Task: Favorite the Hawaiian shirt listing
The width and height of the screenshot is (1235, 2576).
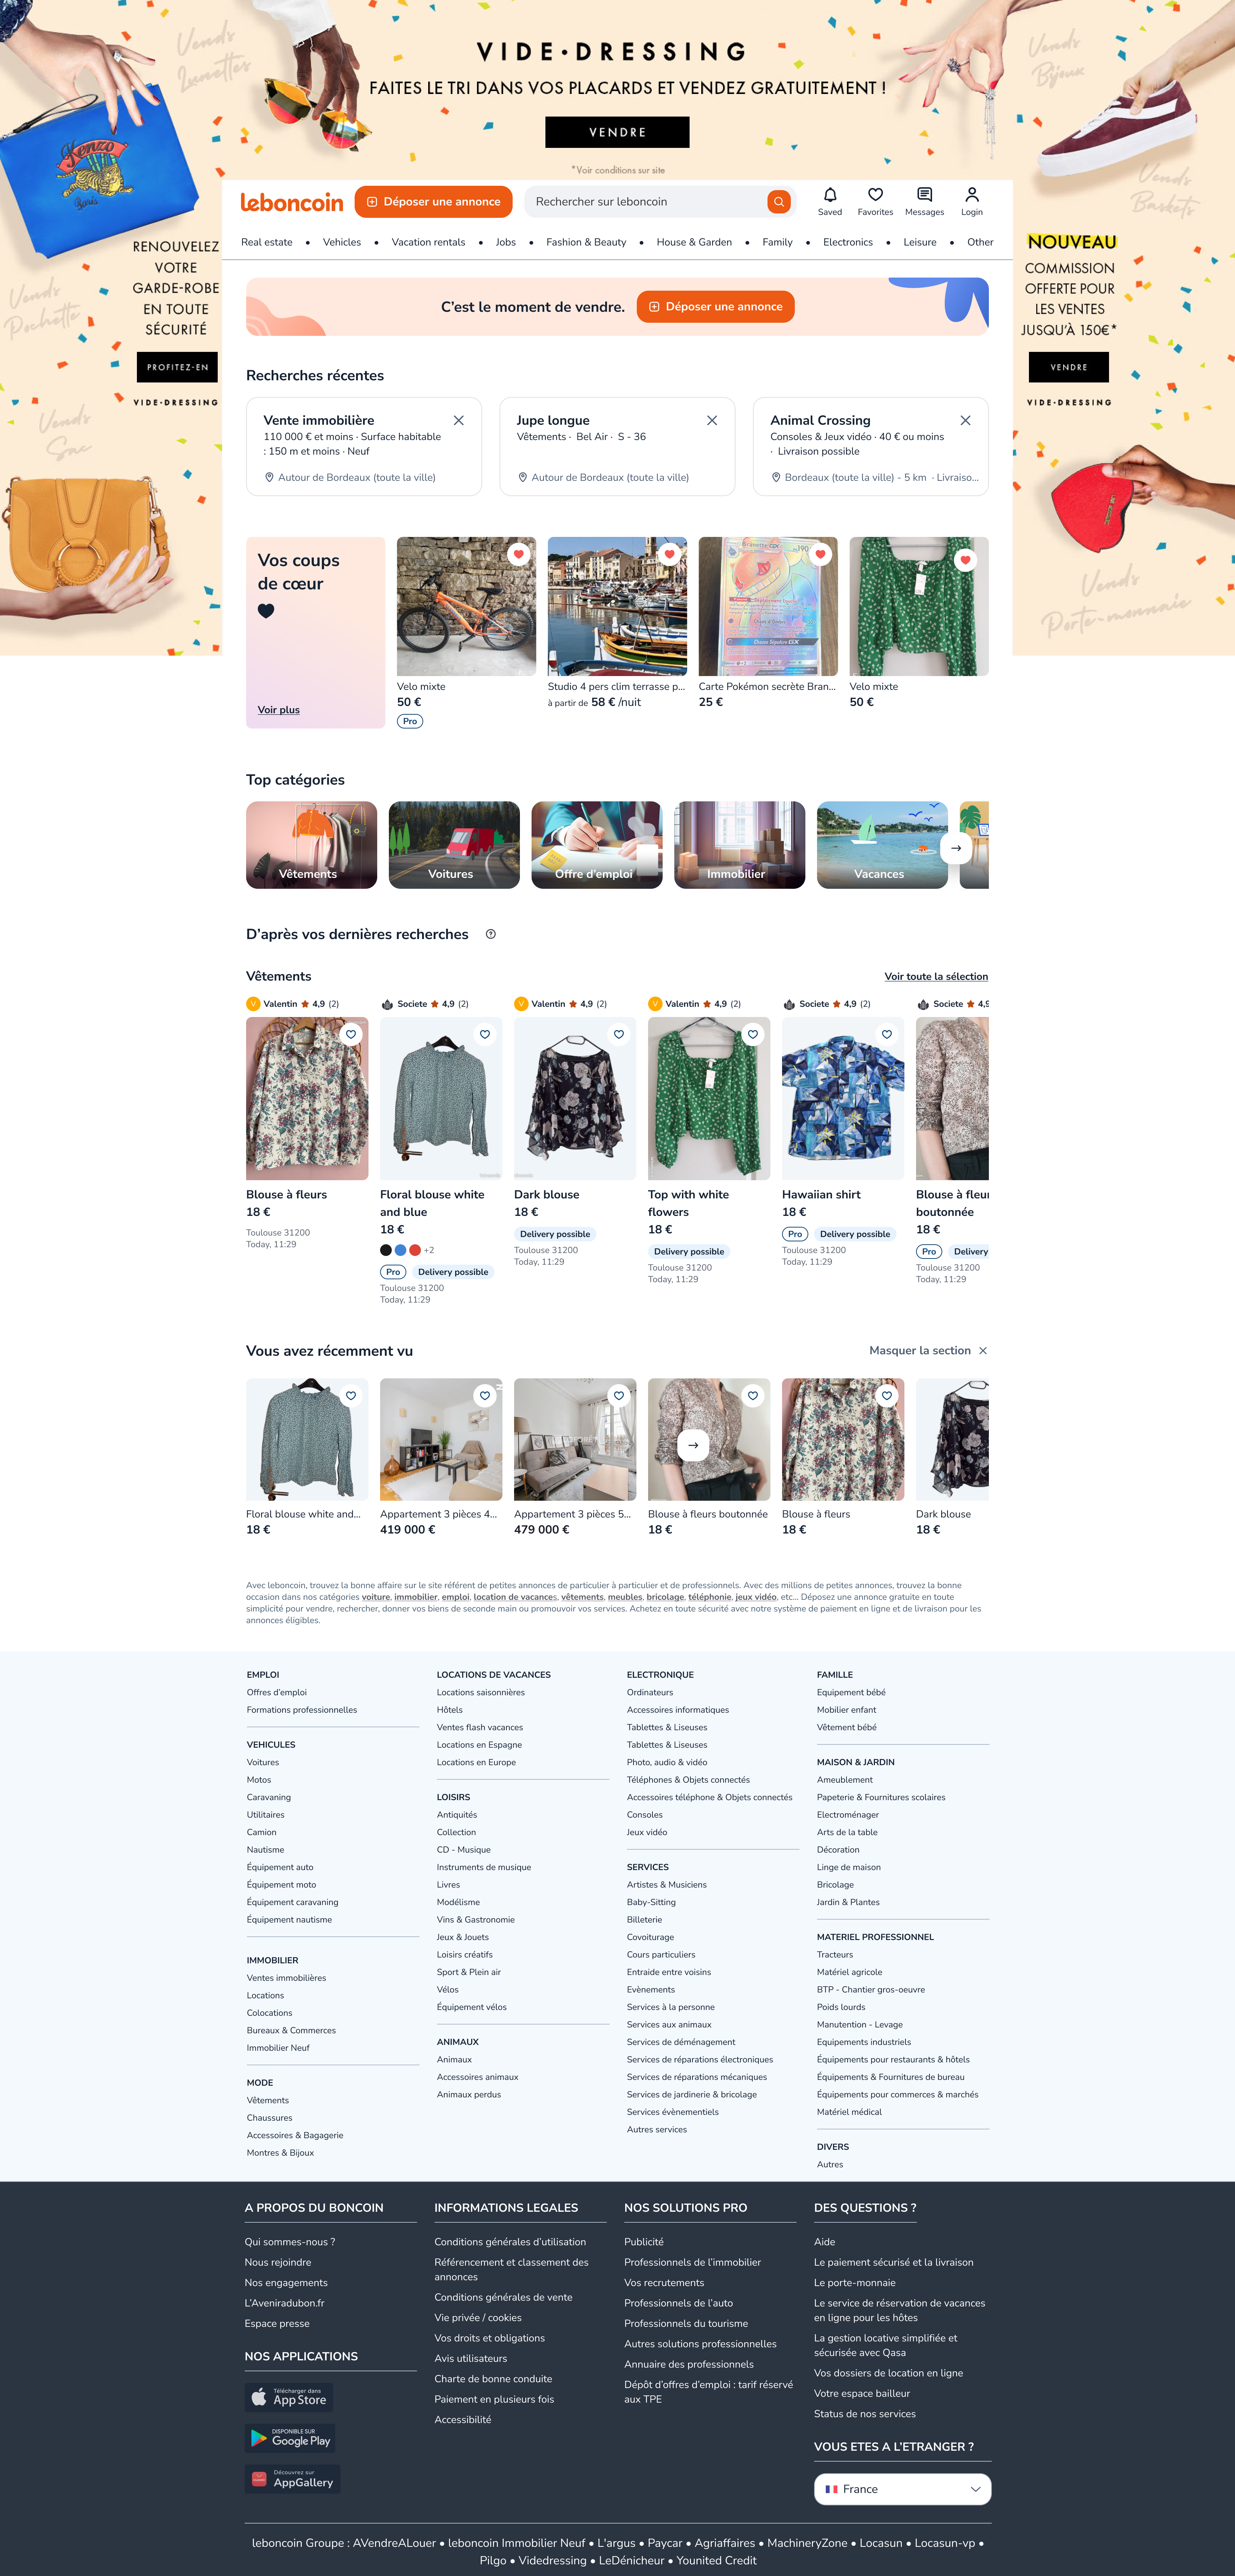Action: (886, 1034)
